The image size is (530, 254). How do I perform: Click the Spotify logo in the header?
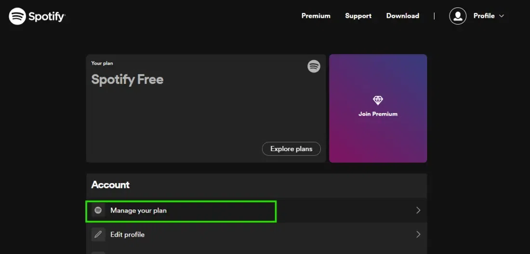[37, 16]
